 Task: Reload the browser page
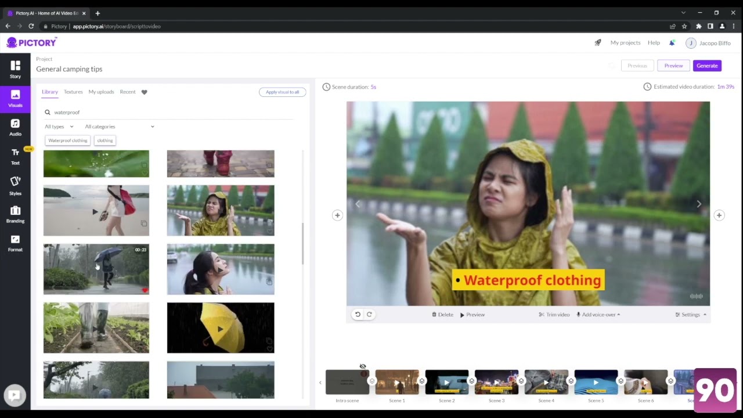(x=31, y=26)
